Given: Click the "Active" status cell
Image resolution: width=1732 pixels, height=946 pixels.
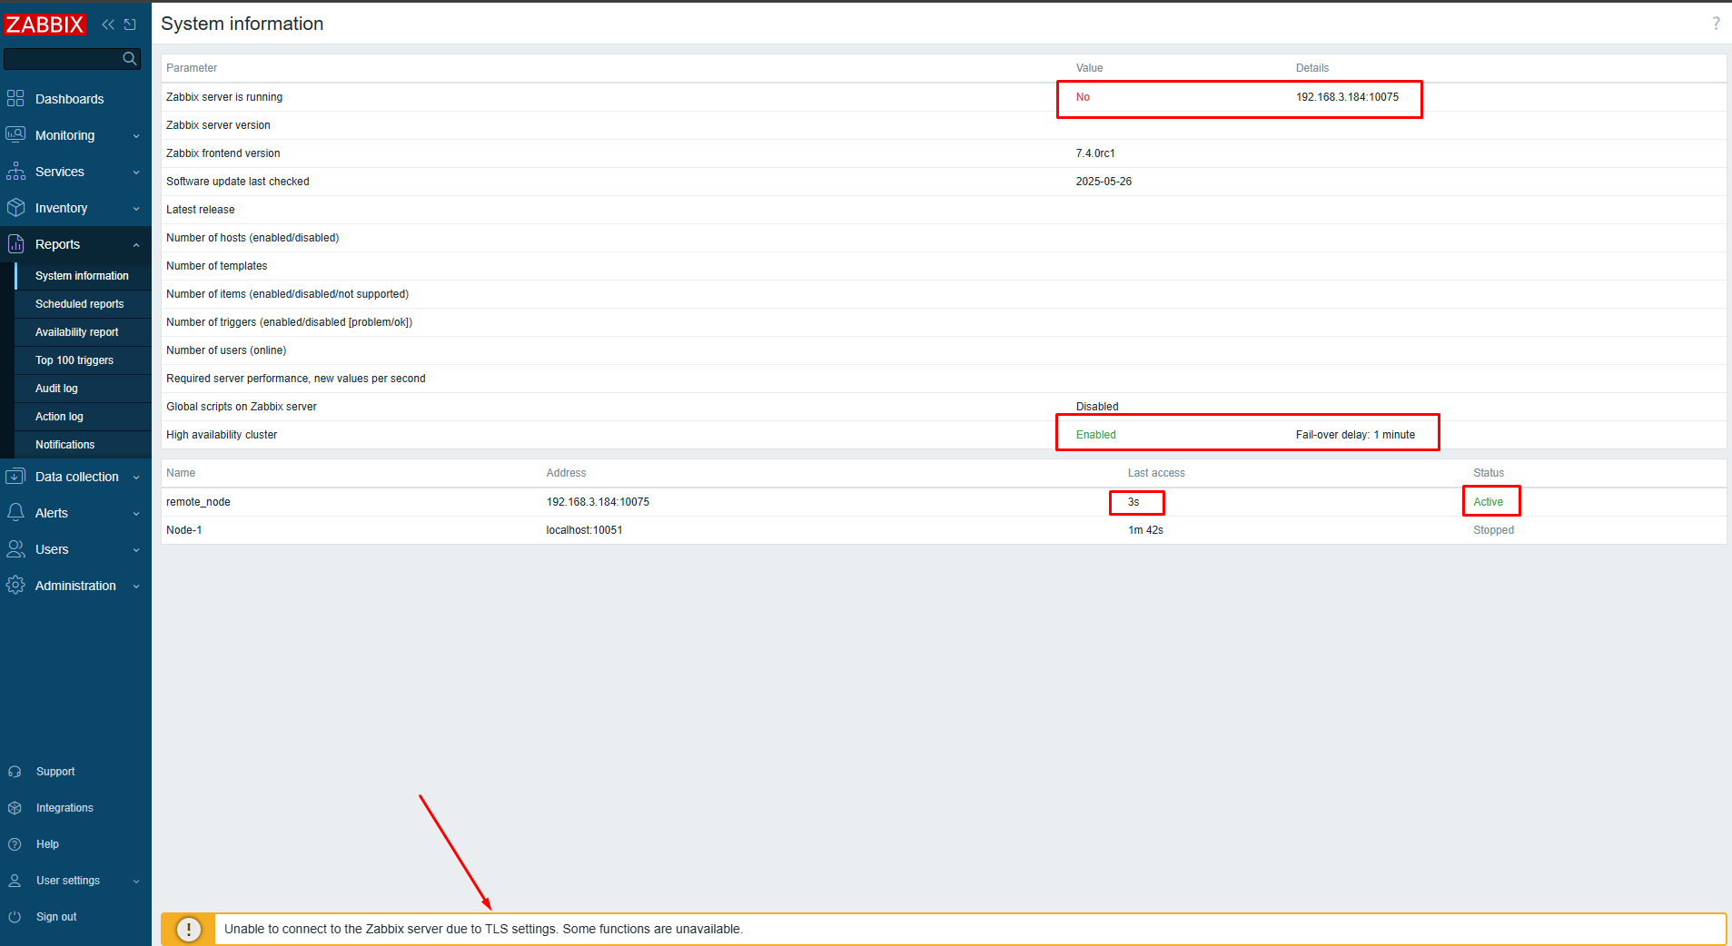Looking at the screenshot, I should 1488,502.
